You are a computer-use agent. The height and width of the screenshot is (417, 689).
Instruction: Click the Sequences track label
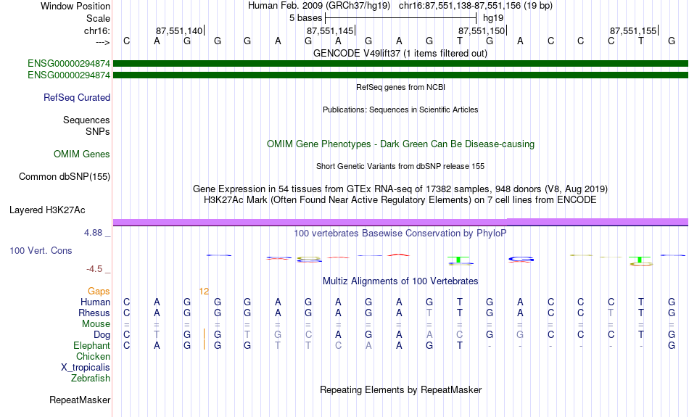(86, 120)
